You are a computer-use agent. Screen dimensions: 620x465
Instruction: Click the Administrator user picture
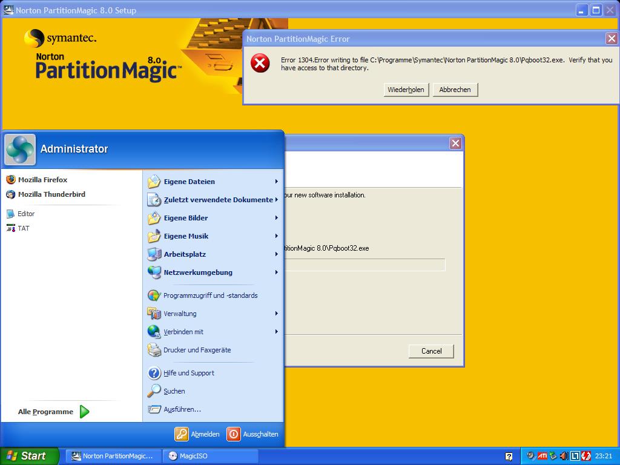[x=20, y=150]
